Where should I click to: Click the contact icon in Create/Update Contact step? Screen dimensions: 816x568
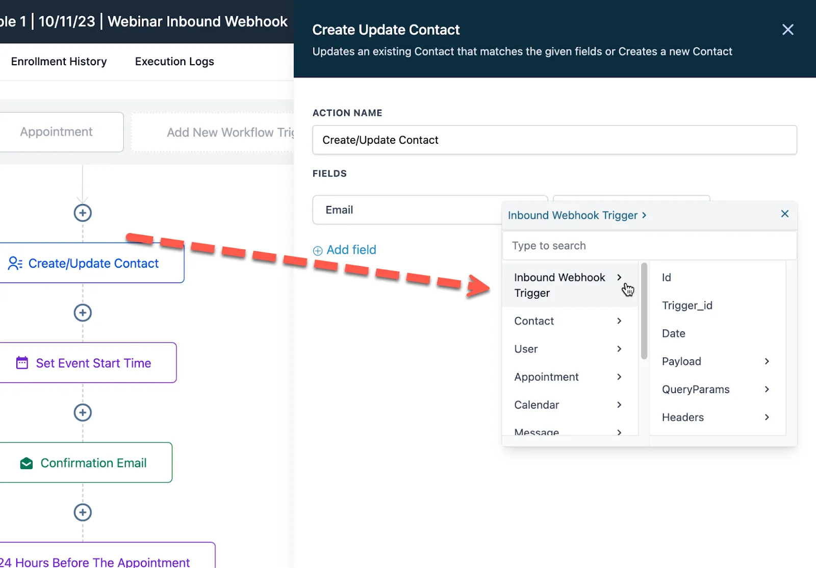[x=15, y=263]
